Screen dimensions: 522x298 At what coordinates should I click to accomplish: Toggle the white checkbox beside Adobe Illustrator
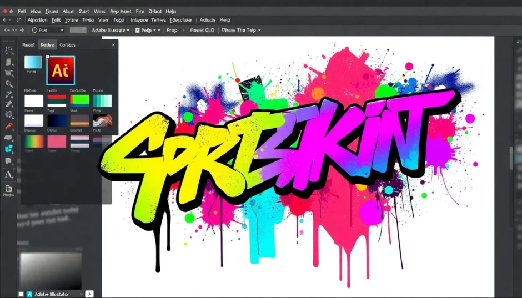pos(21,294)
